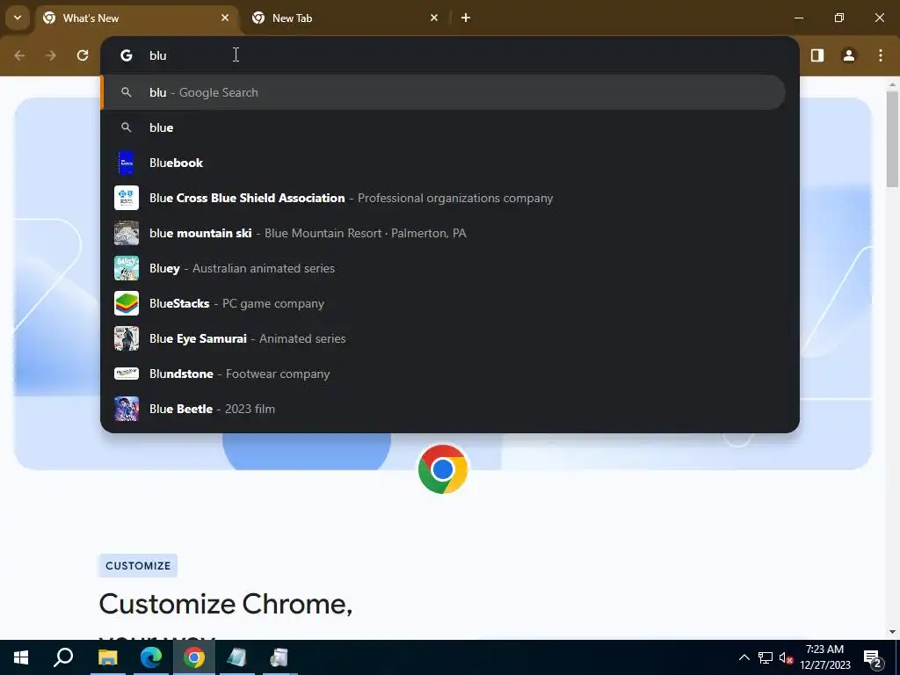Click the Blue Eye Samurai thumbnail
Screen dimensions: 900x675
(127, 338)
